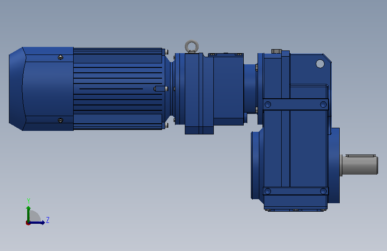The image size is (387, 251).
Task: Select the upper screw on the fan cover
Action: point(60,57)
